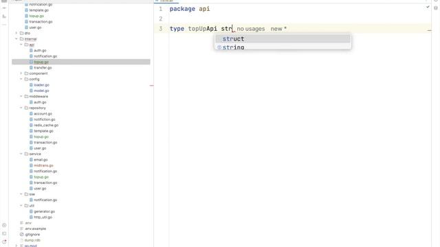Open topup.go in the service folder
Image resolution: width=440 pixels, height=247 pixels.
(41, 177)
